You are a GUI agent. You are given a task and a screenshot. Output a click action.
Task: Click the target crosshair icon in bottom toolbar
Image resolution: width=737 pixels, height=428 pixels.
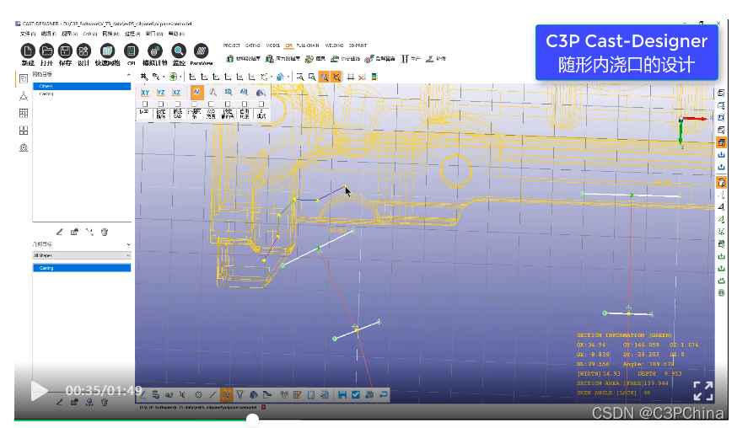(x=199, y=394)
